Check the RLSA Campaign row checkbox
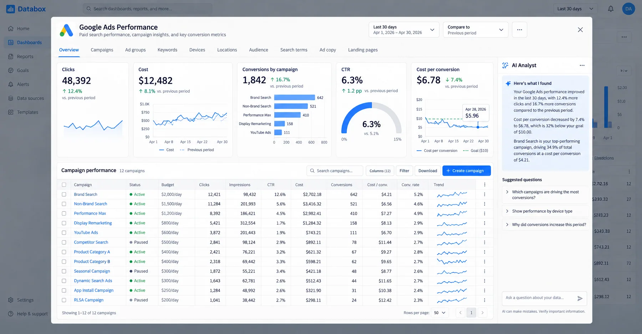This screenshot has height=334, width=642. (x=64, y=300)
